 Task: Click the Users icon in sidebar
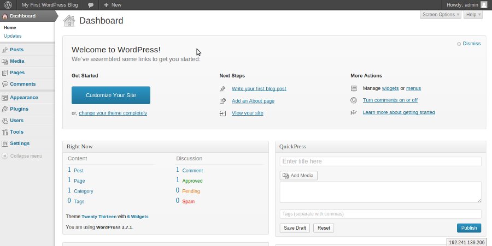tap(5, 121)
